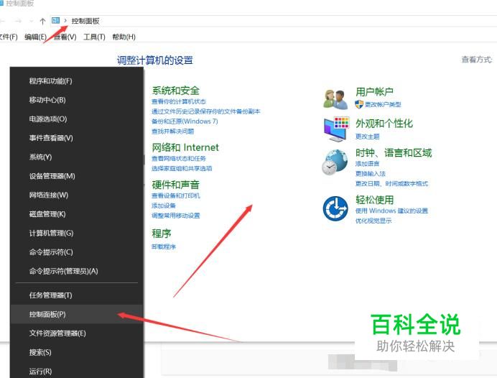
Task: Open the 系统和安全 category
Action: (x=175, y=91)
